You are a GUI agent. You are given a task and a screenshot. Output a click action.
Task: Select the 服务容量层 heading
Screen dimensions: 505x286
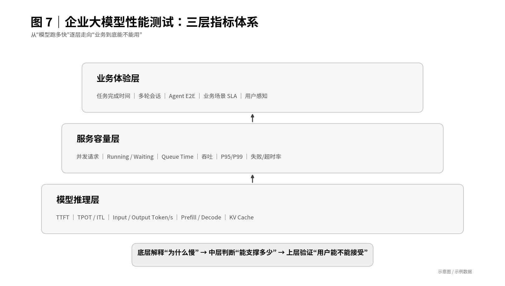98,139
